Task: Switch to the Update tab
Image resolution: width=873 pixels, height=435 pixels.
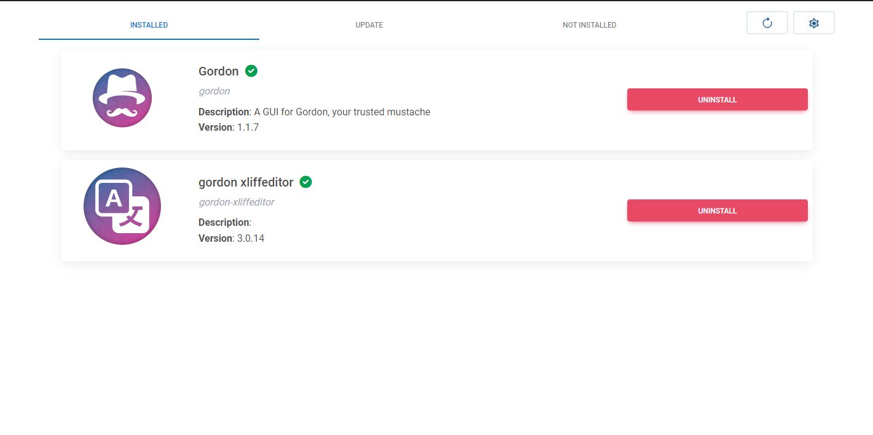Action: pyautogui.click(x=369, y=25)
